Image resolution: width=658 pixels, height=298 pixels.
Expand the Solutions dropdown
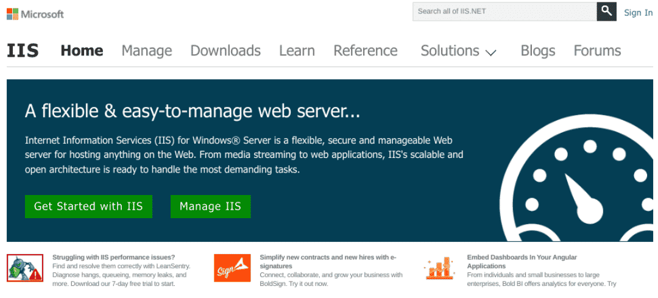(x=458, y=51)
